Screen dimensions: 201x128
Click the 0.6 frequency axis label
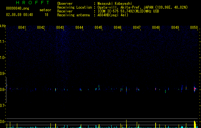3,122
